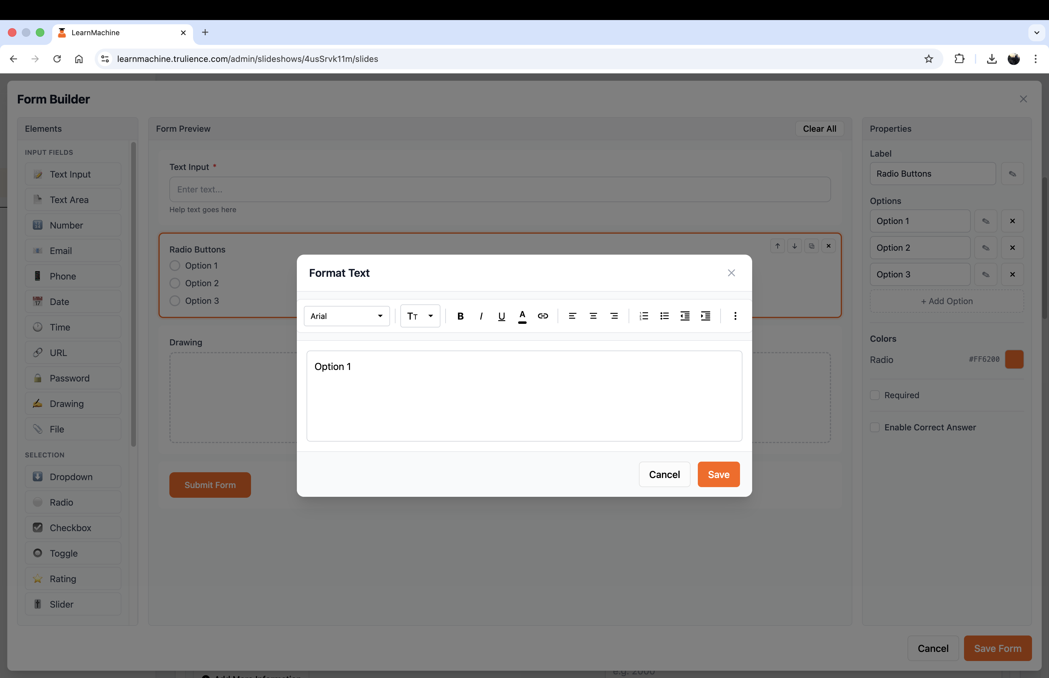This screenshot has width=1049, height=678.
Task: Increase the text indent
Action: click(x=705, y=316)
